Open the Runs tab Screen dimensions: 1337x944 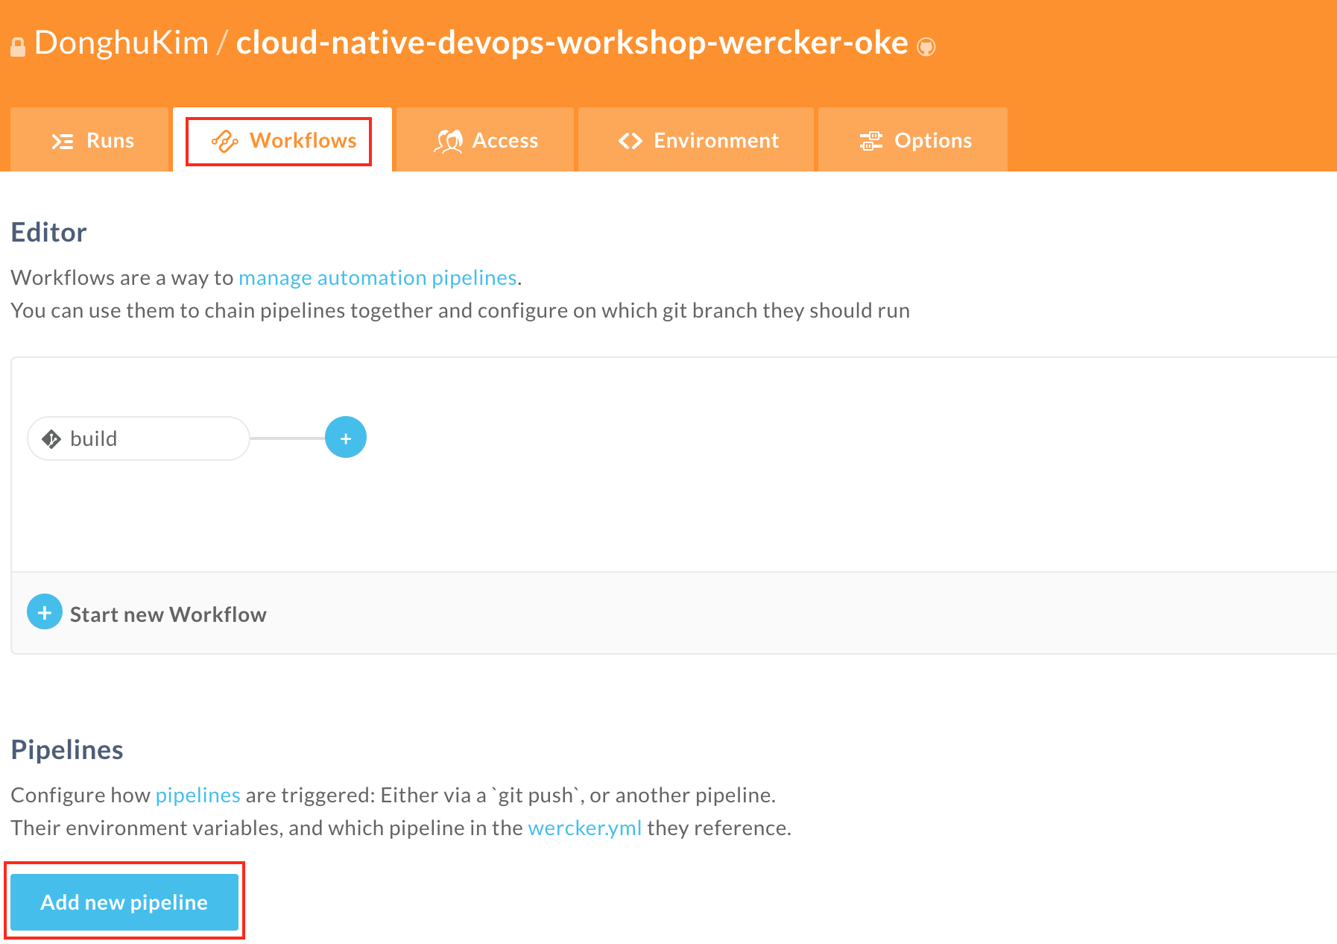pyautogui.click(x=90, y=140)
